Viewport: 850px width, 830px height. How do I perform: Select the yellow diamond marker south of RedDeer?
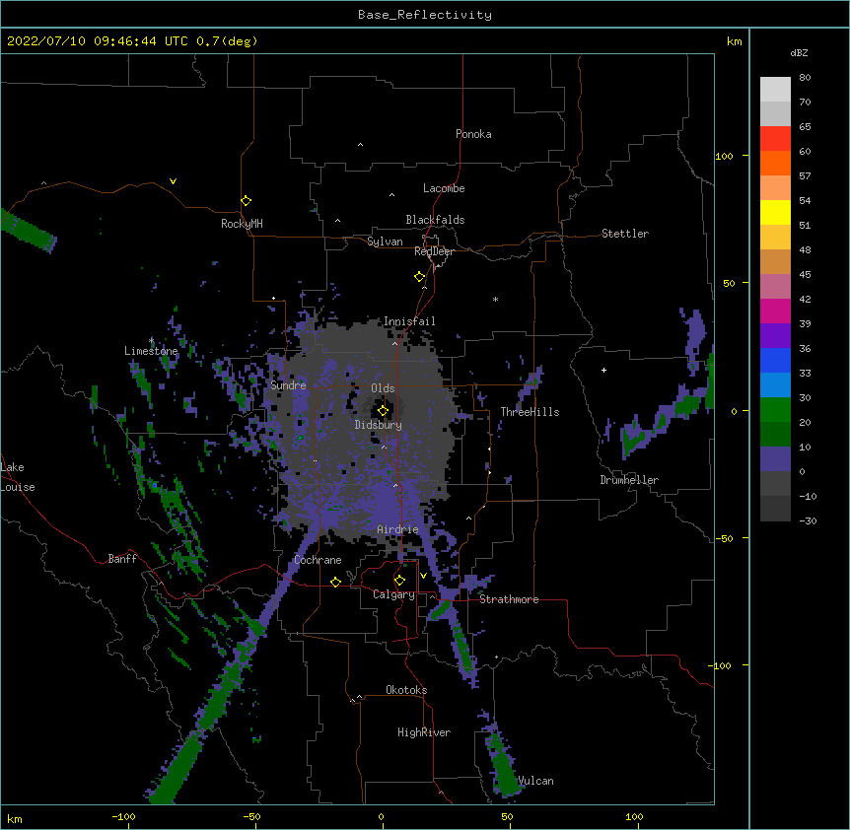[x=419, y=276]
